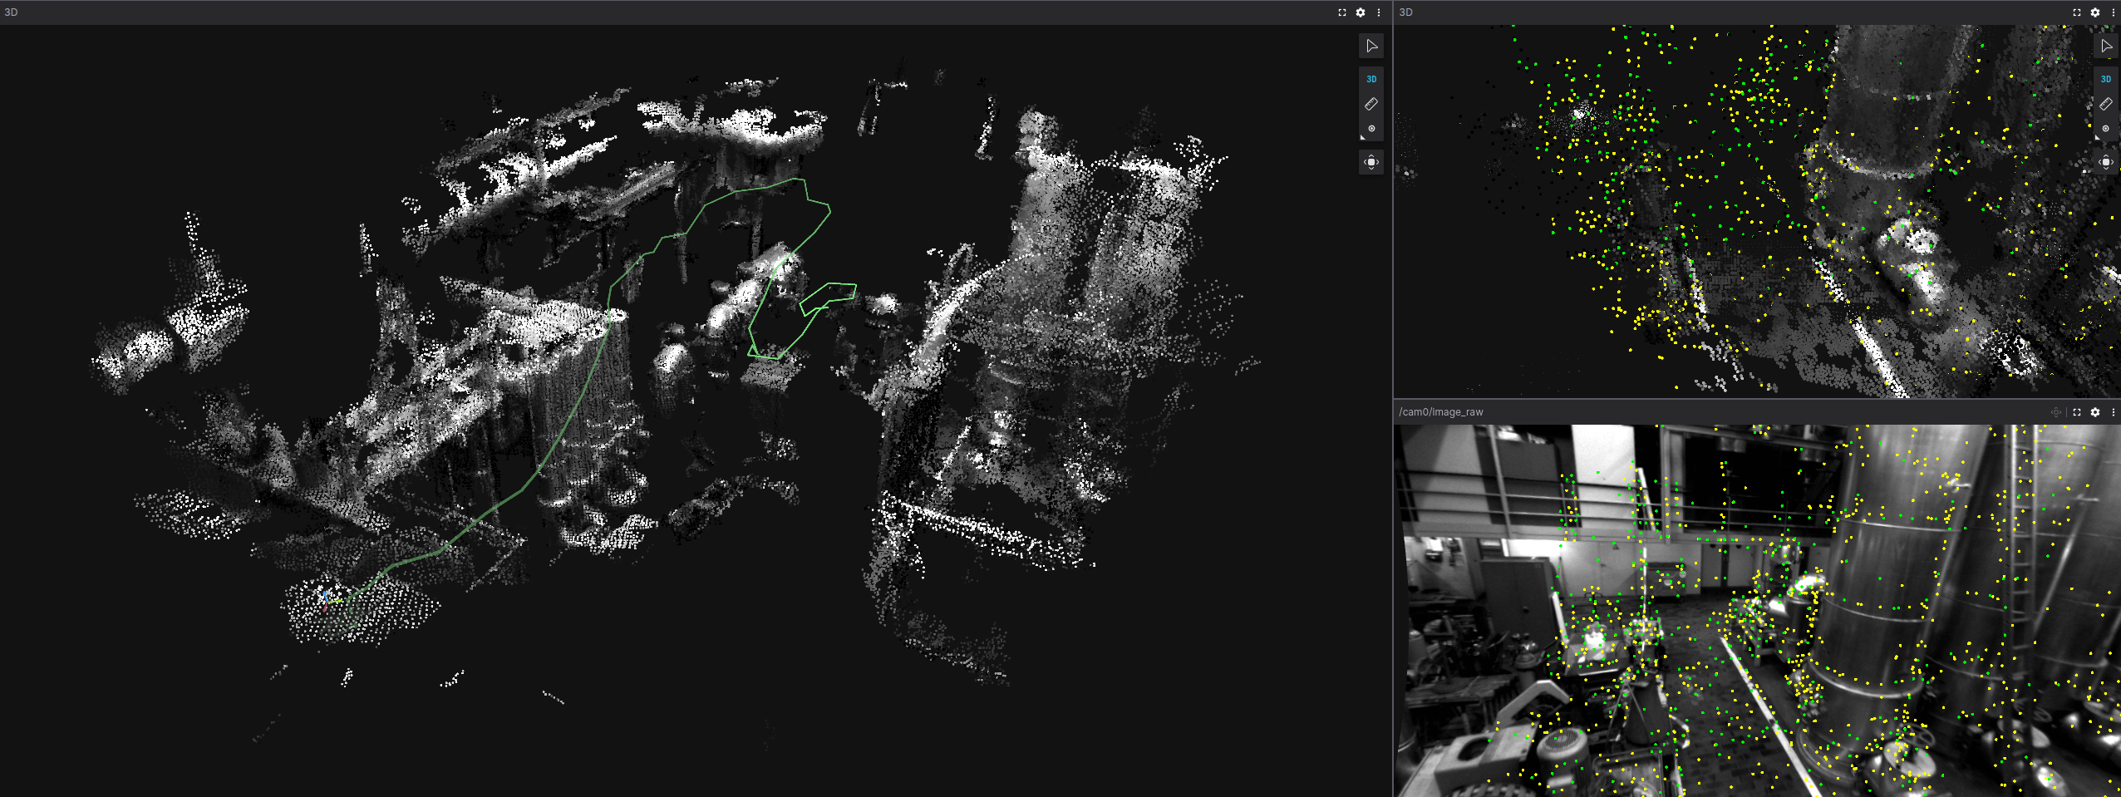Viewport: 2121px width, 797px height.
Task: Recenter the view in left 3D panel
Action: click(1371, 162)
